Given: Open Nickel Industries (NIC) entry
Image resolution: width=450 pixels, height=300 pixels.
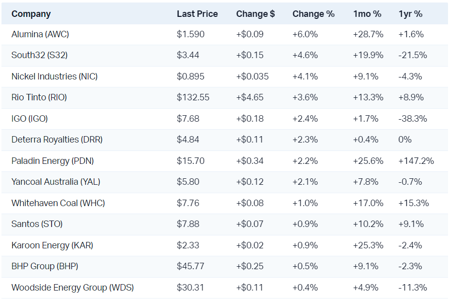Looking at the screenshot, I should point(55,76).
